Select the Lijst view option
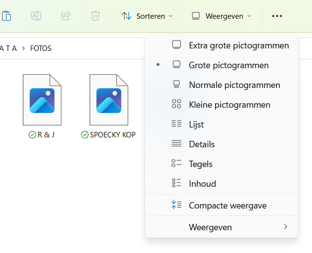Screen dimensions: 312x253 tap(196, 125)
